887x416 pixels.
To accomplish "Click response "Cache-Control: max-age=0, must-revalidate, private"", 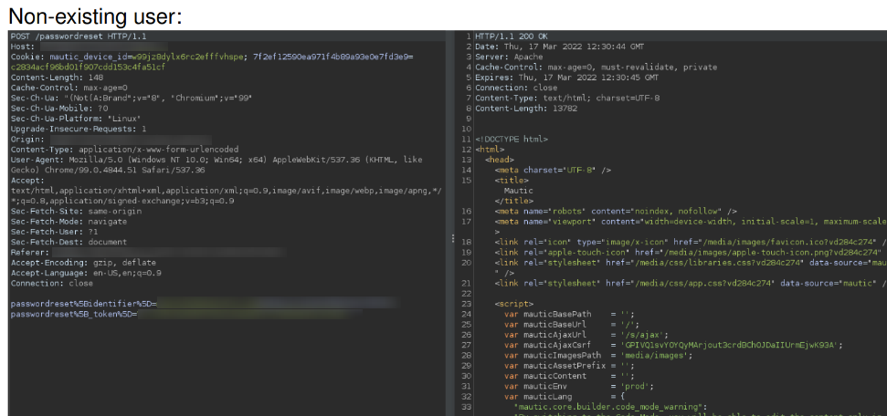I will (597, 68).
